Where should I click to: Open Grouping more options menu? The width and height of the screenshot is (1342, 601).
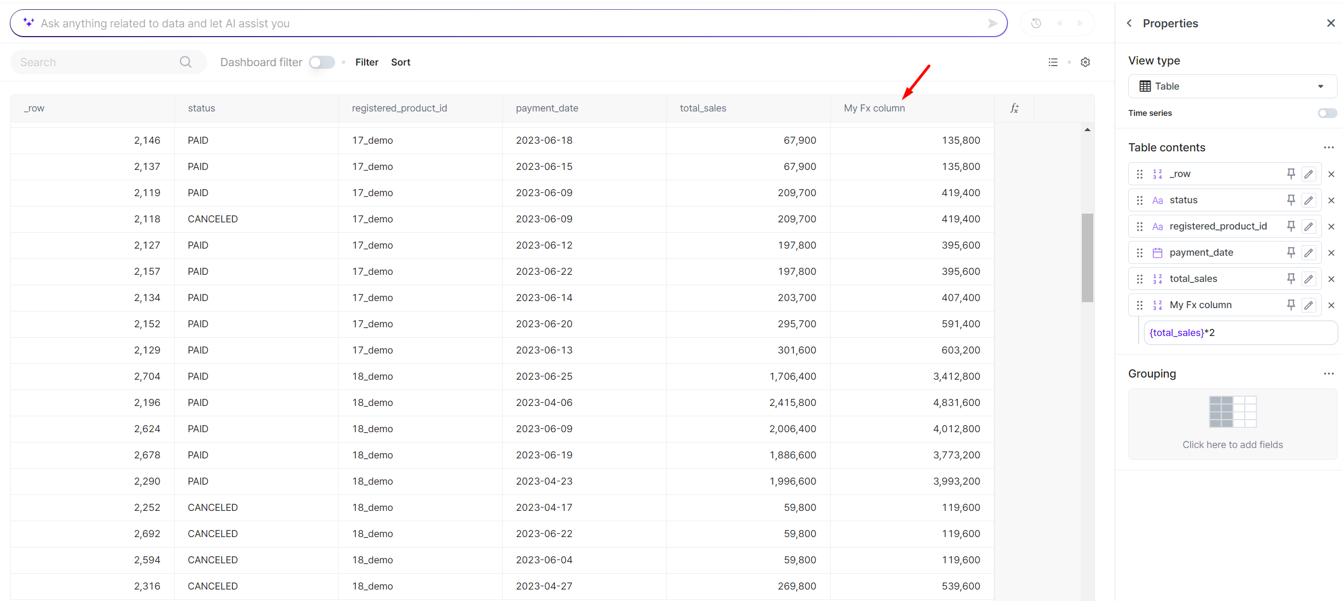coord(1328,374)
